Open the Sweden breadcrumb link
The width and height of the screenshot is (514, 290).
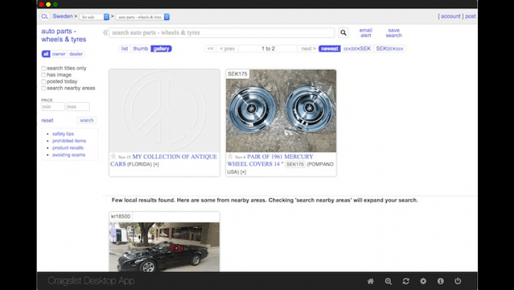[63, 16]
